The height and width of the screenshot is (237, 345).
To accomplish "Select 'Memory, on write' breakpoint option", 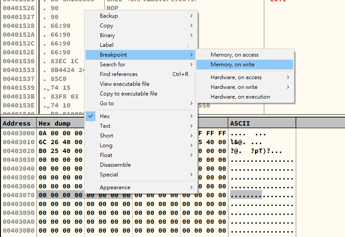I will [x=232, y=65].
